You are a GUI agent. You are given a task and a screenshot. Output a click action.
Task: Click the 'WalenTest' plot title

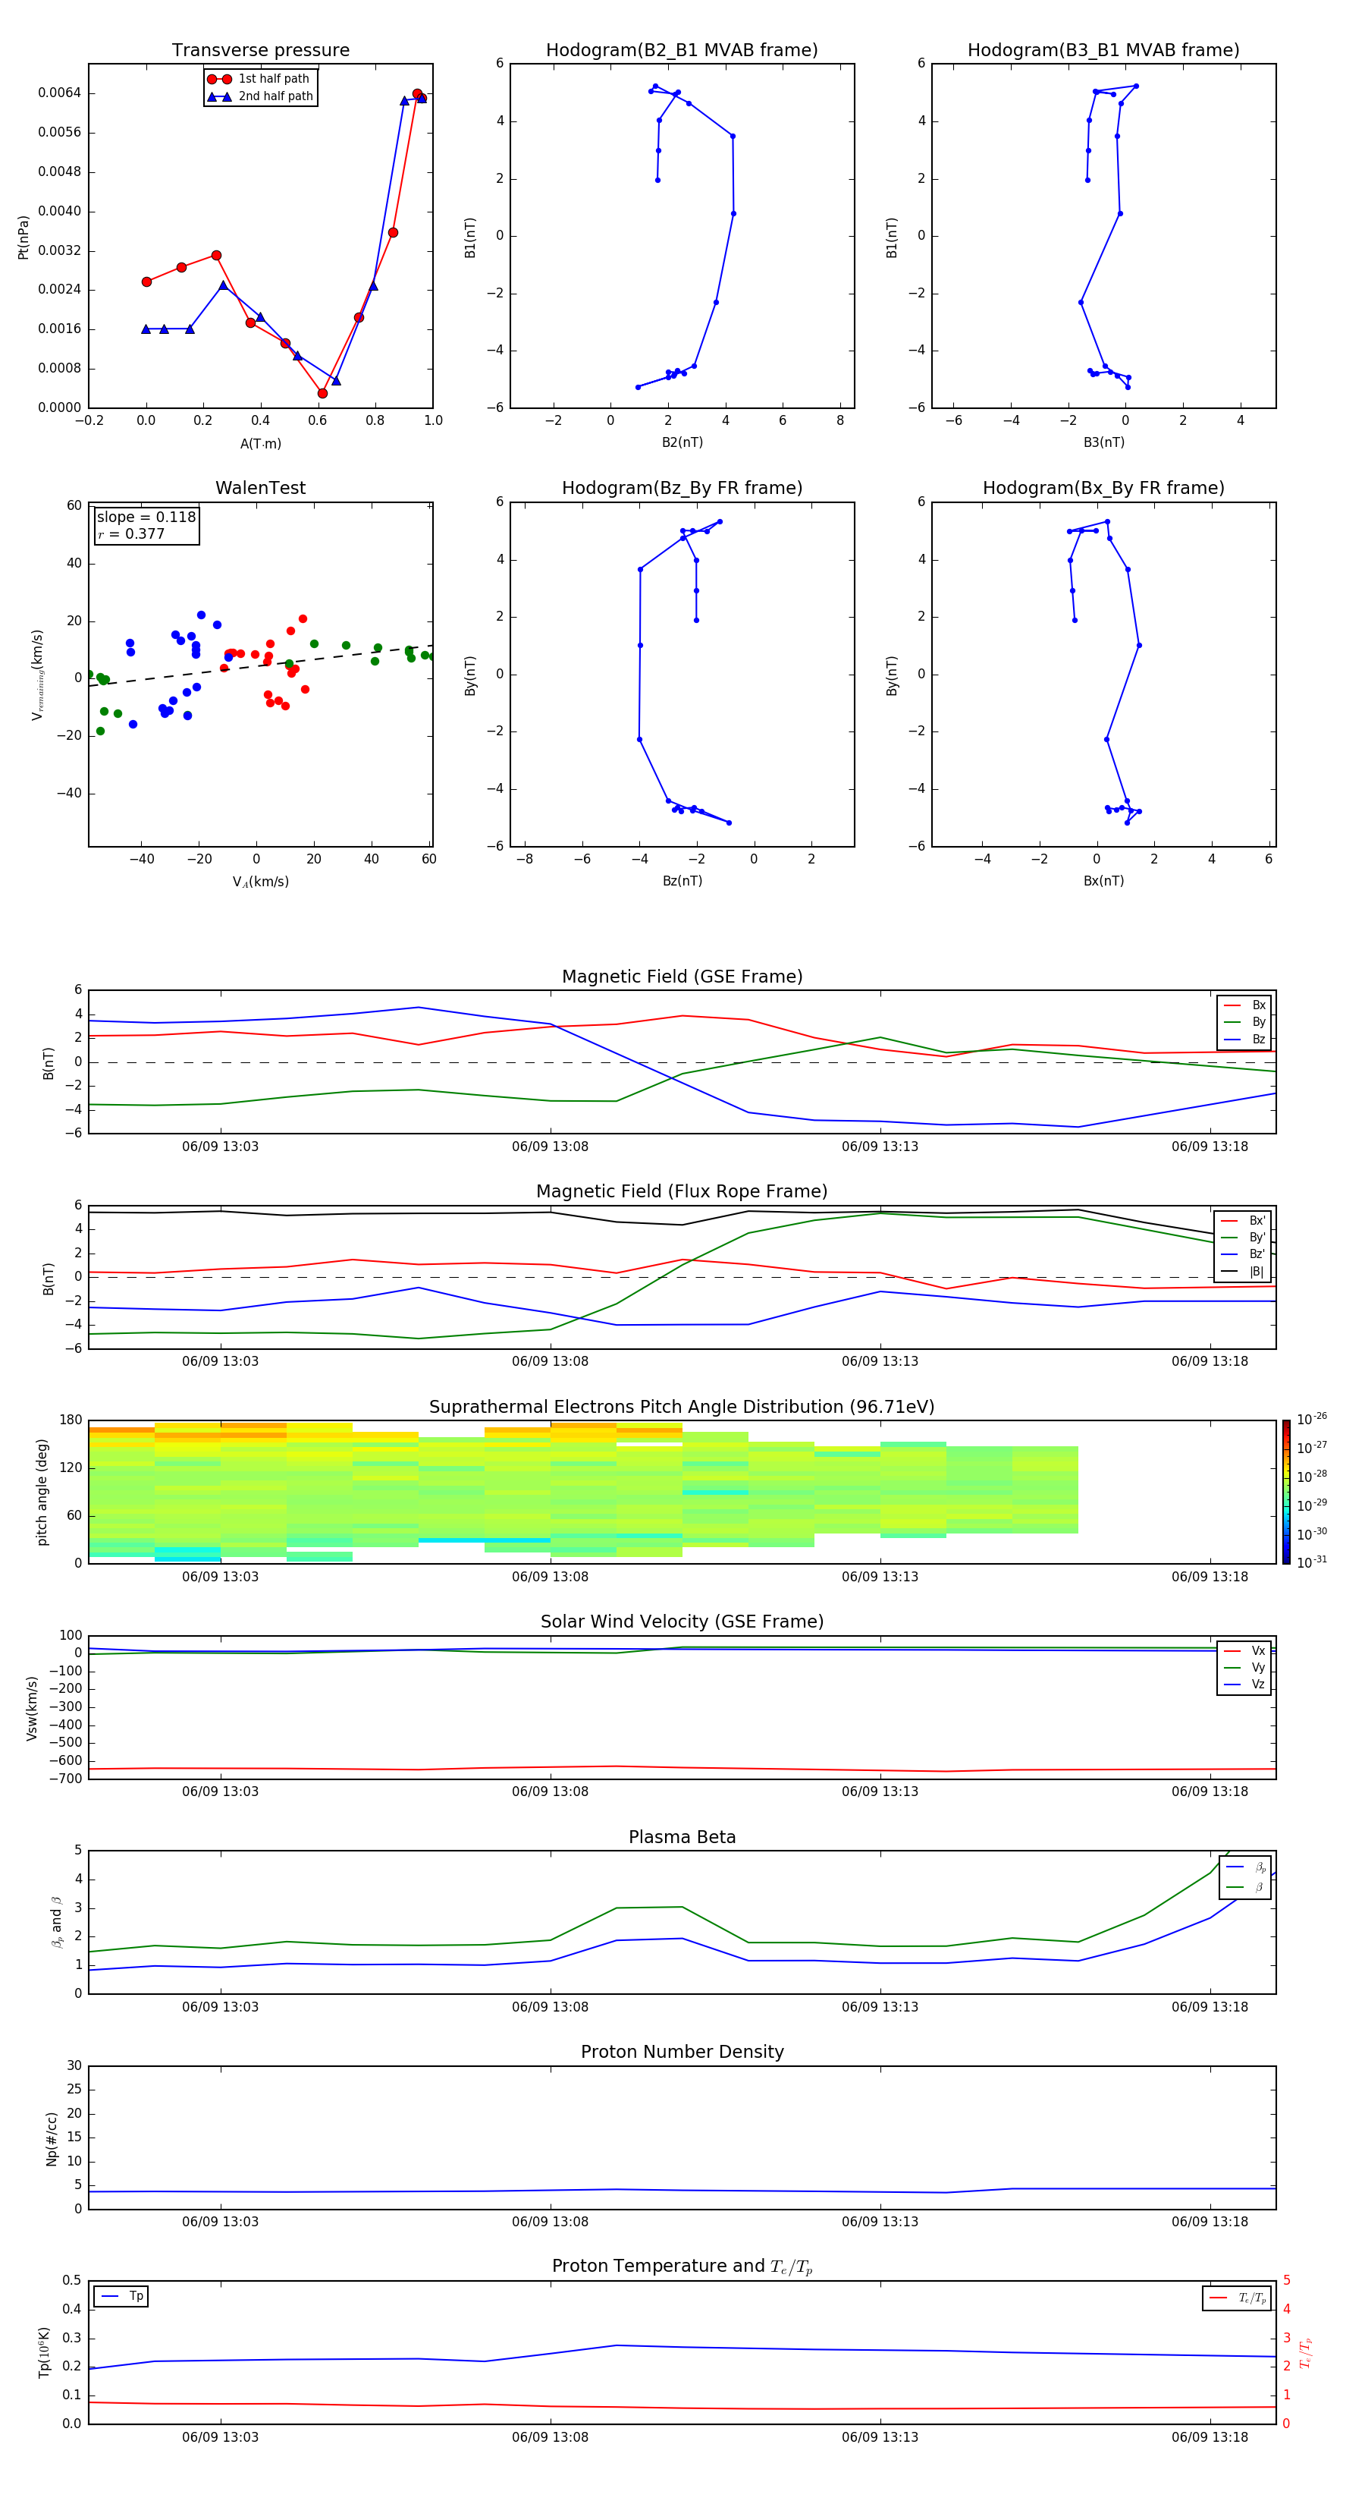(260, 488)
